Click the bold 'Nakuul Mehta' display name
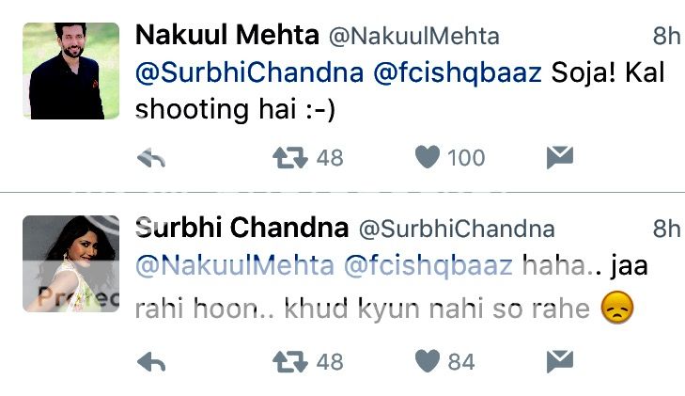685x396 pixels. [227, 36]
